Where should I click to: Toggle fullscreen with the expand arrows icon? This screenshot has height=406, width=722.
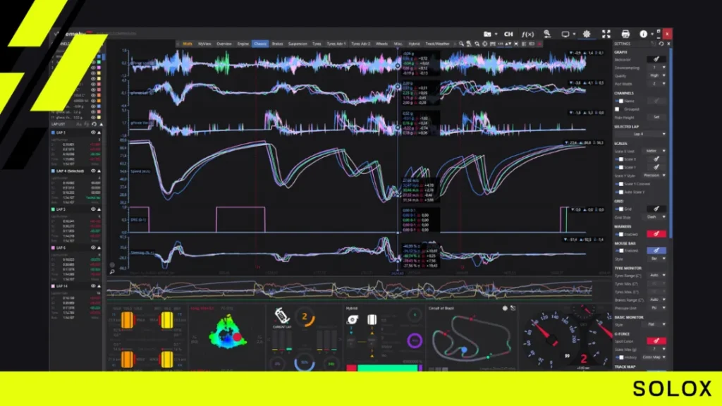coord(606,34)
